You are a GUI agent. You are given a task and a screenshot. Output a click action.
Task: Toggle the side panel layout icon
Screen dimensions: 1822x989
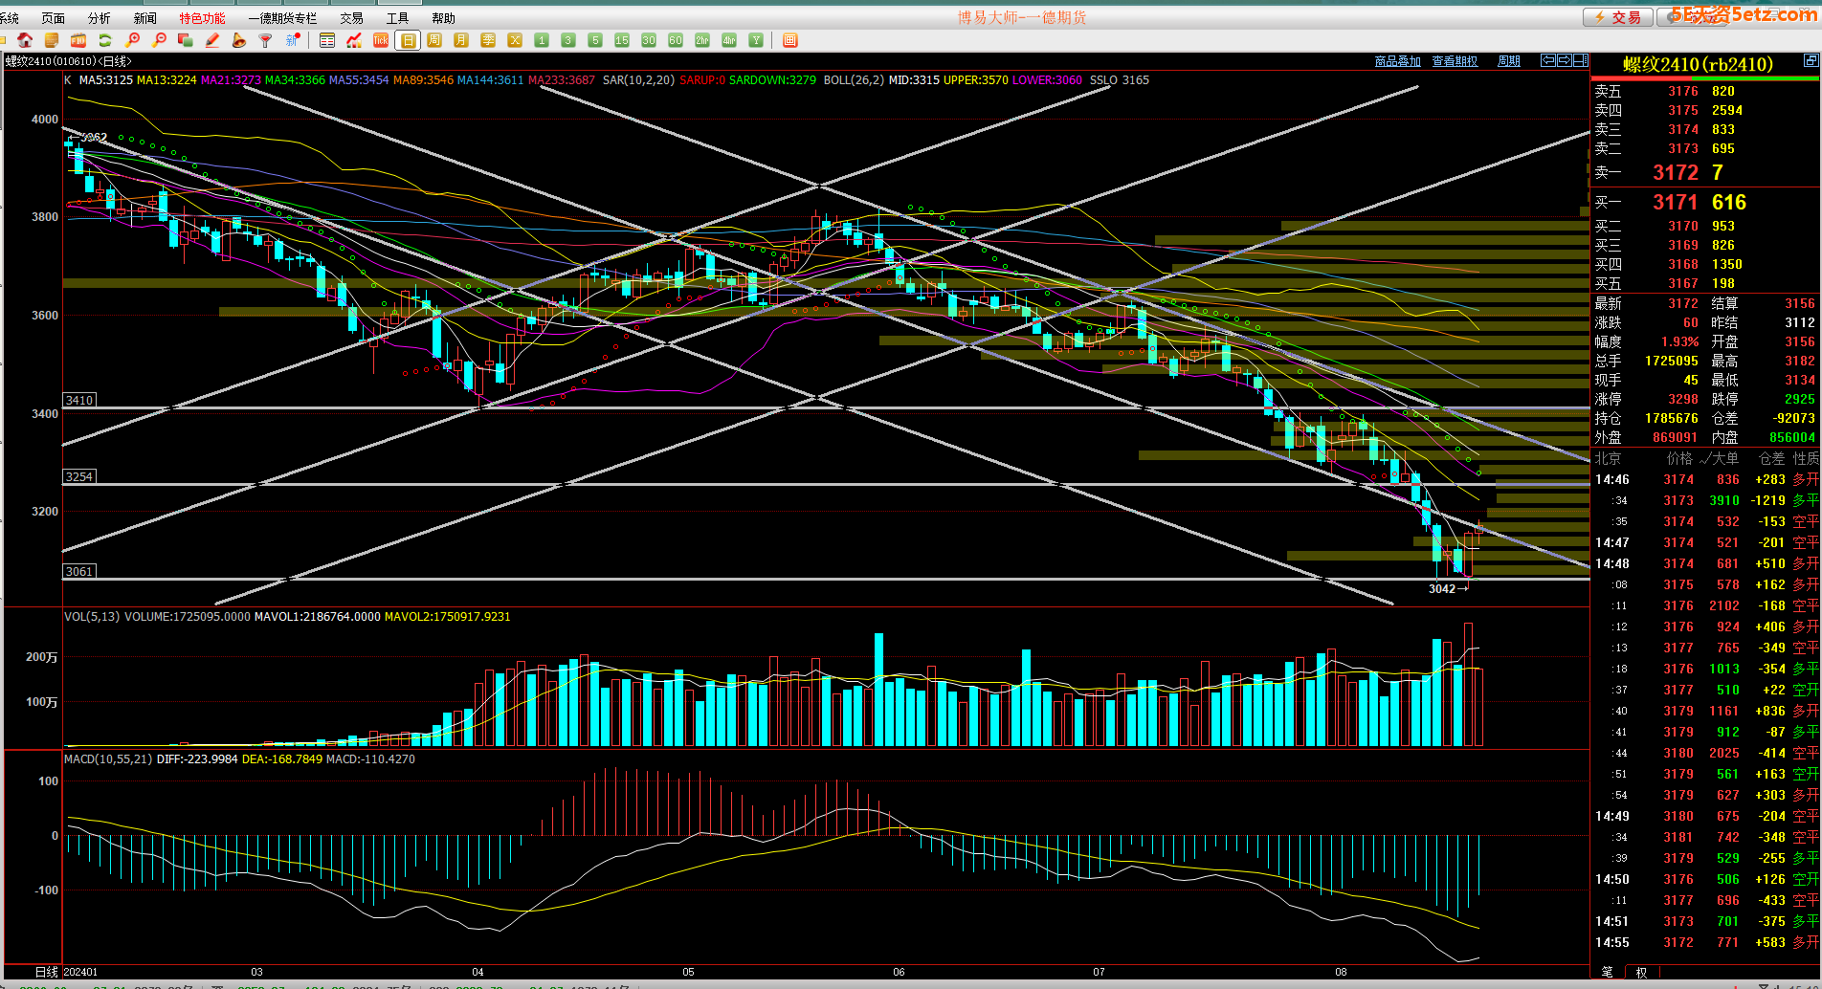point(1580,60)
